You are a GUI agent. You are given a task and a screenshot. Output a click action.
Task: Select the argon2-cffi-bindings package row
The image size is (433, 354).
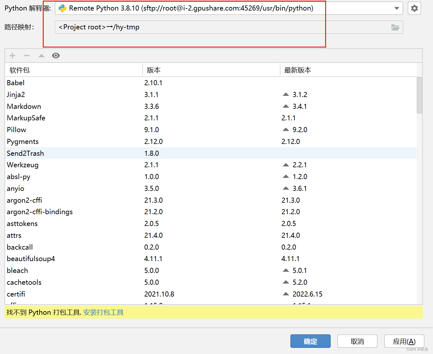(211, 212)
